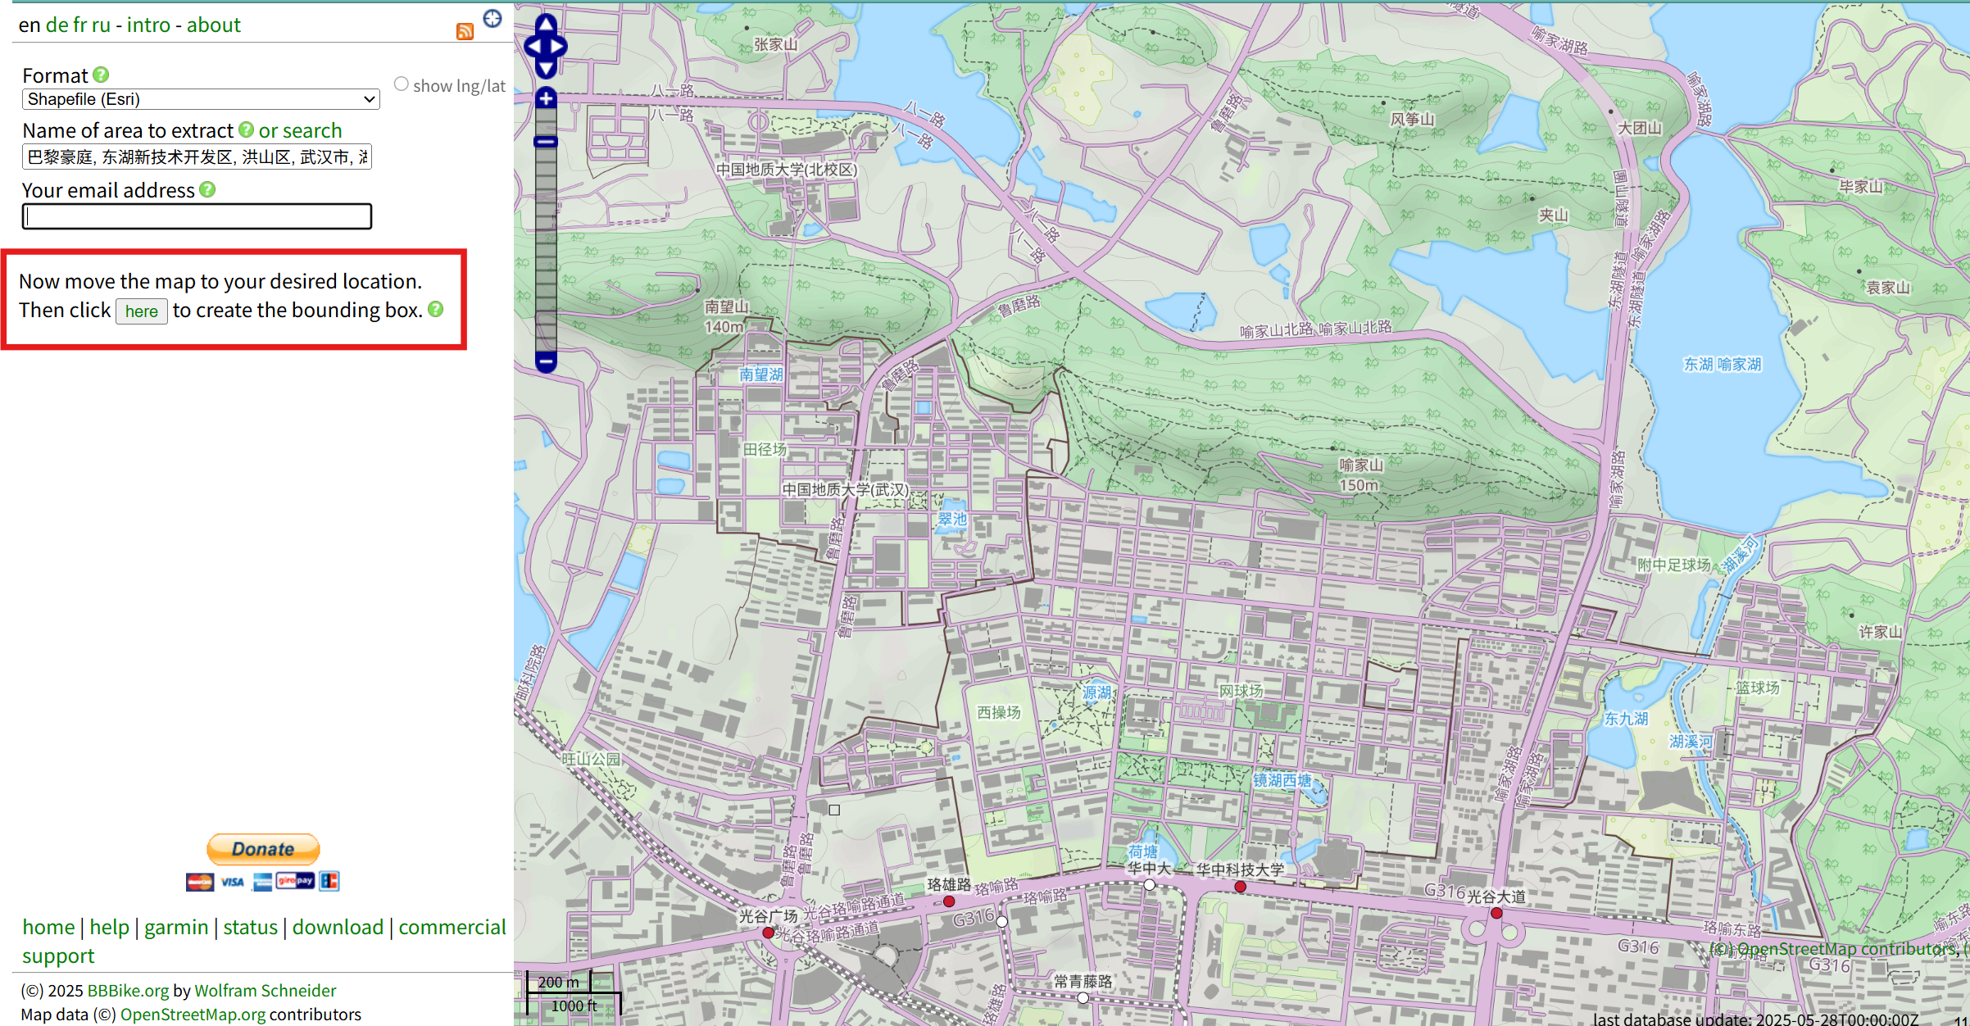Open the intro page link
The image size is (1970, 1026).
click(149, 25)
